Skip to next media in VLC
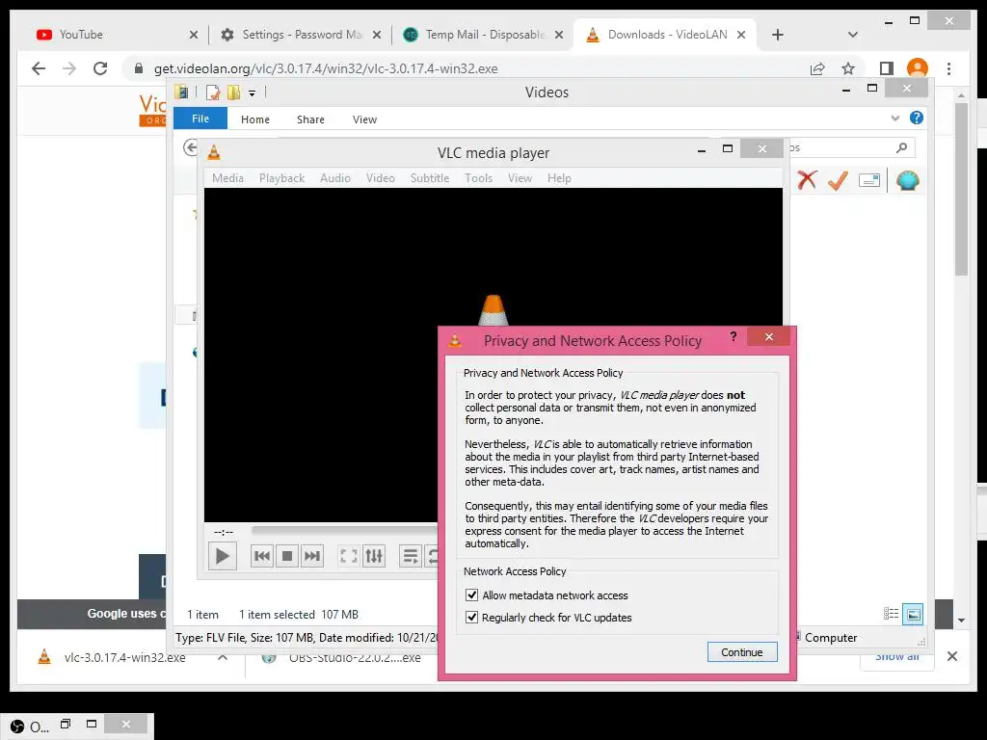 point(312,556)
